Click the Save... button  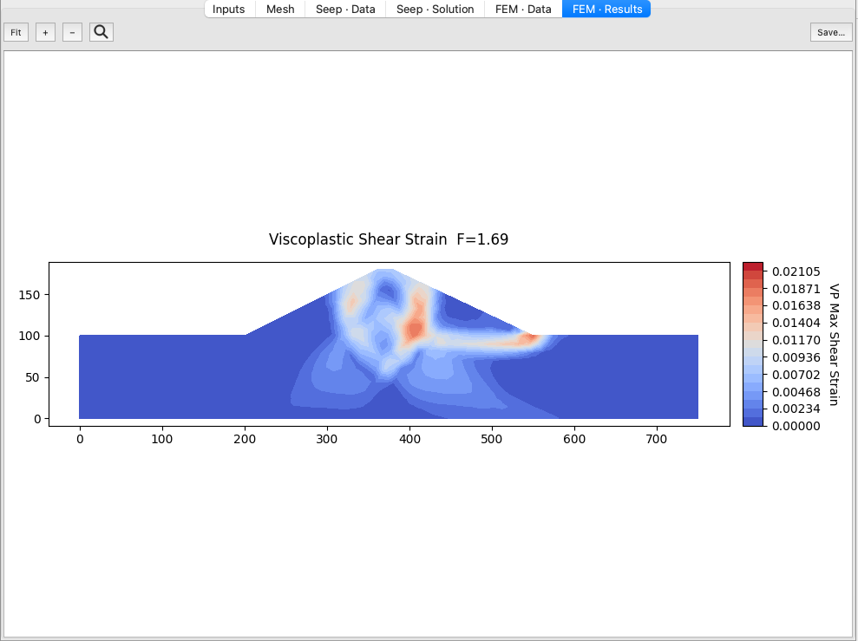coord(831,32)
